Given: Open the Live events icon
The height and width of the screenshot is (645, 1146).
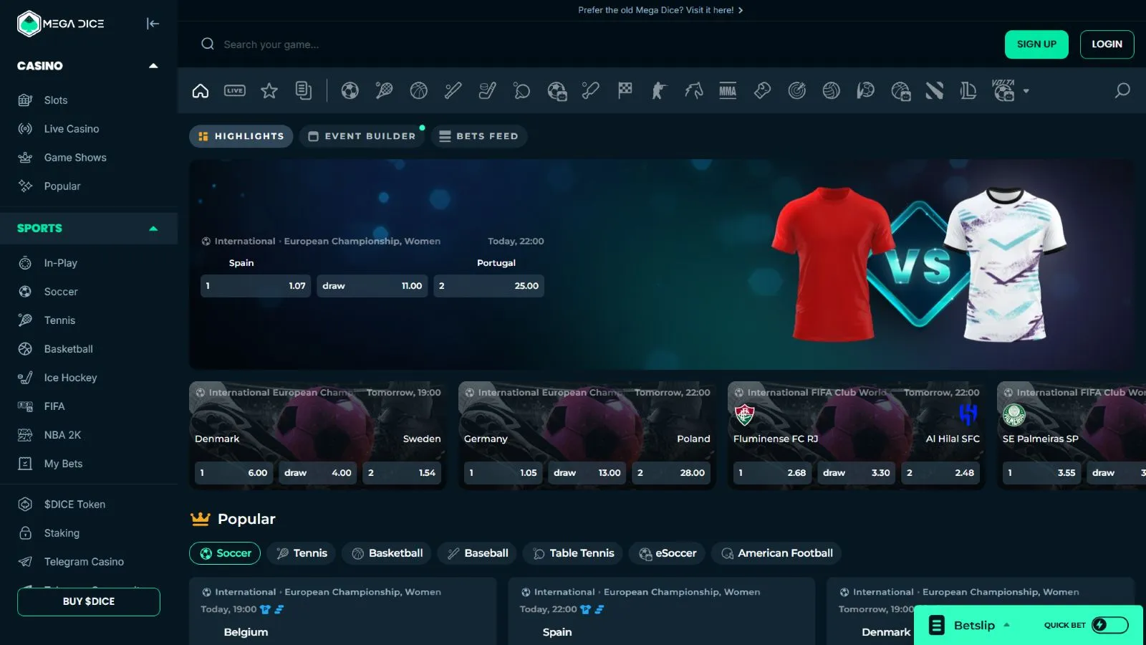Looking at the screenshot, I should click(x=235, y=91).
